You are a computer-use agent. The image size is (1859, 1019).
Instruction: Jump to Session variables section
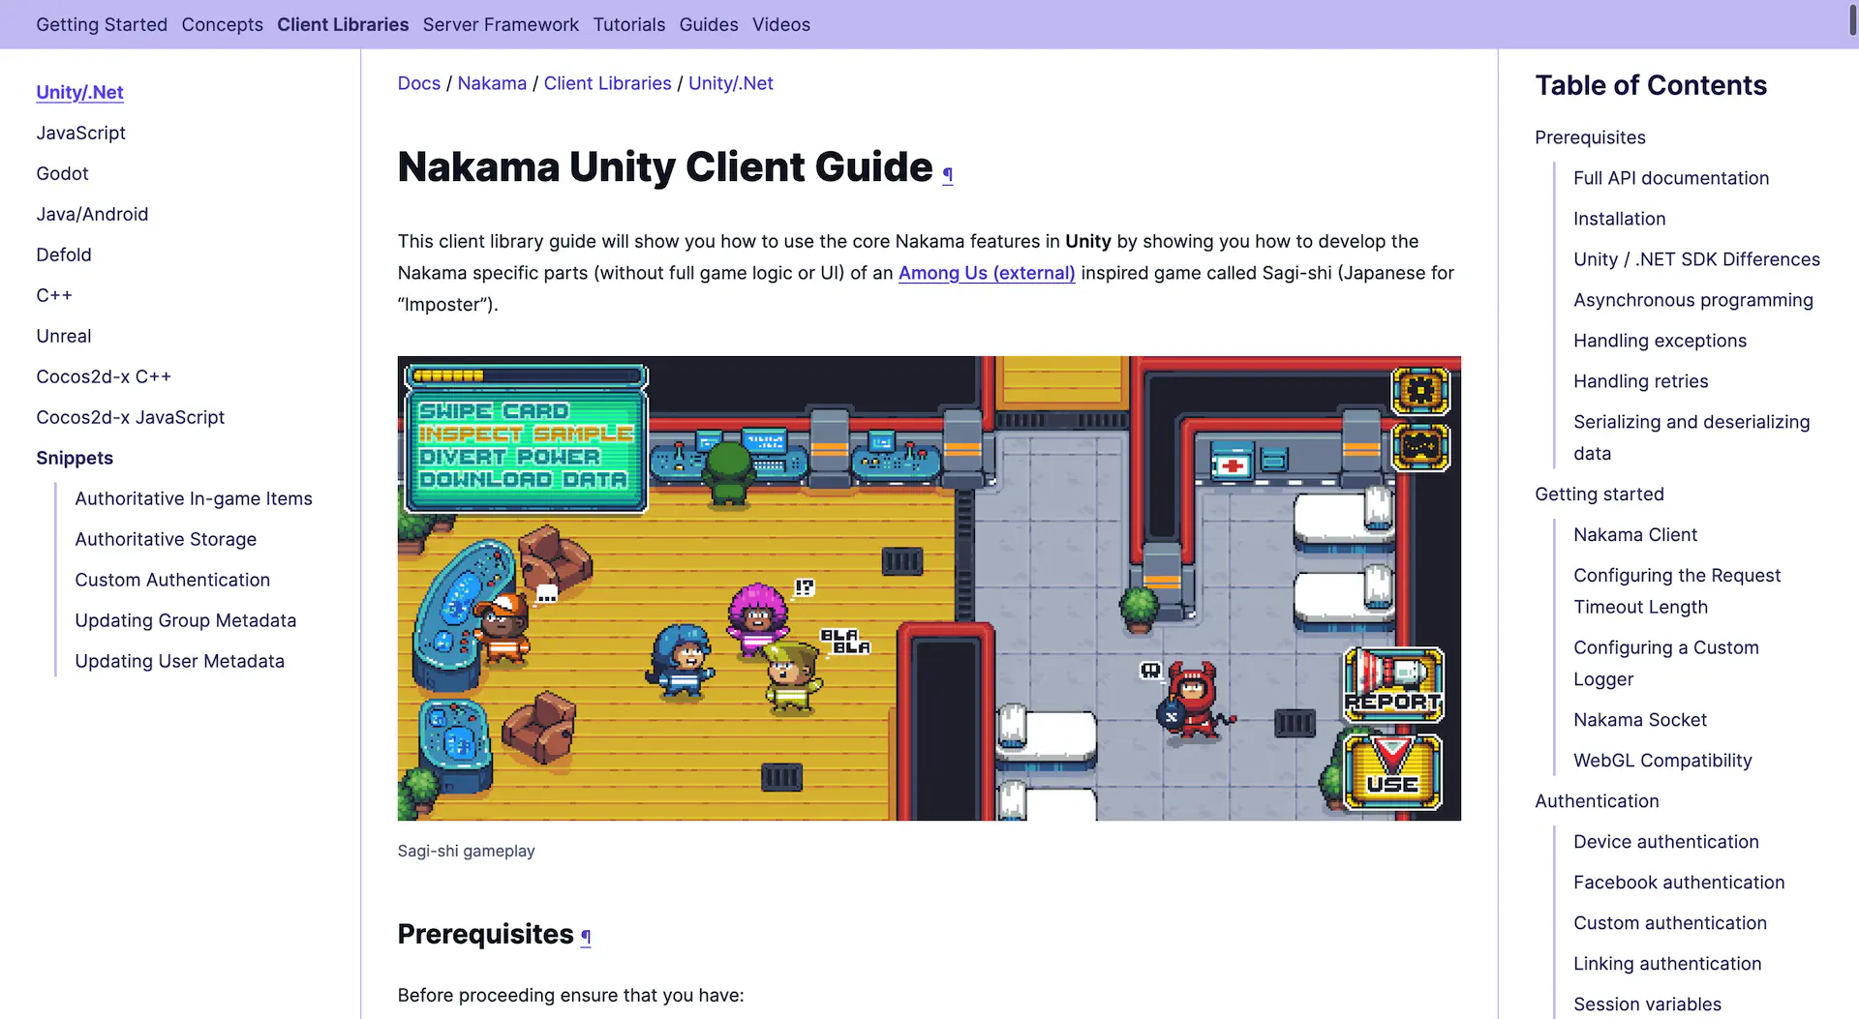tap(1647, 1004)
